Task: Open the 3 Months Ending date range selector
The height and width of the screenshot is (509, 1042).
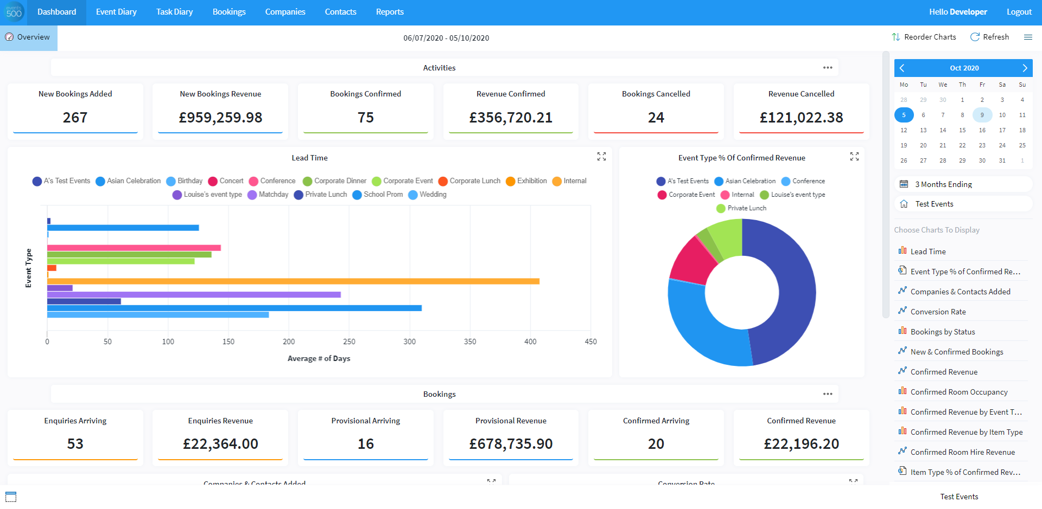Action: tap(963, 184)
